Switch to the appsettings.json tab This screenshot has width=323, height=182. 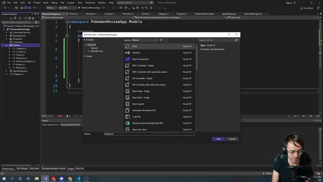coord(229,14)
